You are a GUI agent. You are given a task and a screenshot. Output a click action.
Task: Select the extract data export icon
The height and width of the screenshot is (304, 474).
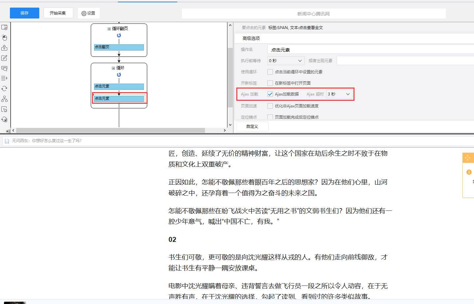pos(4,48)
